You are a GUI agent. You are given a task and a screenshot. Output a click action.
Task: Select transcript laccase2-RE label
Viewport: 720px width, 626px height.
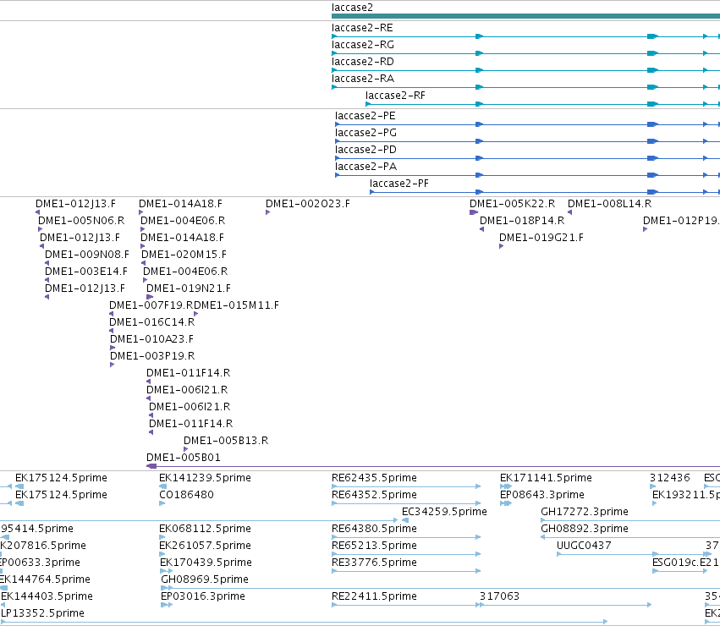coord(362,28)
